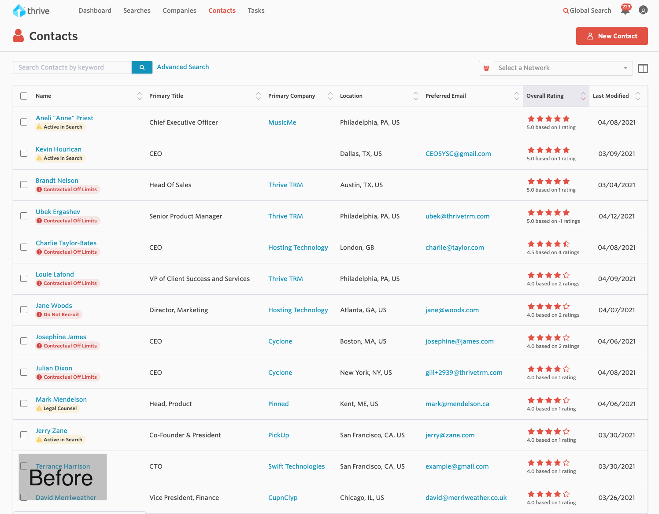Check the box for Brandt Nelson
Screen dimensions: 659x514
point(24,185)
